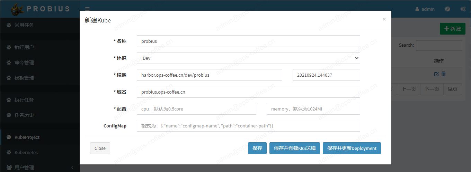This screenshot has height=172, width=471.
Task: Close the 新建Kube dialog with X
Action: 384,19
